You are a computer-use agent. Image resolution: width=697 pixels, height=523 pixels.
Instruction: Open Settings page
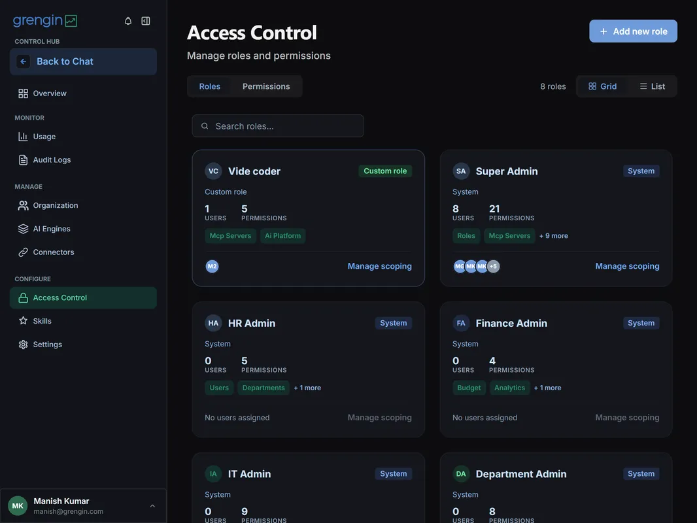point(83,345)
